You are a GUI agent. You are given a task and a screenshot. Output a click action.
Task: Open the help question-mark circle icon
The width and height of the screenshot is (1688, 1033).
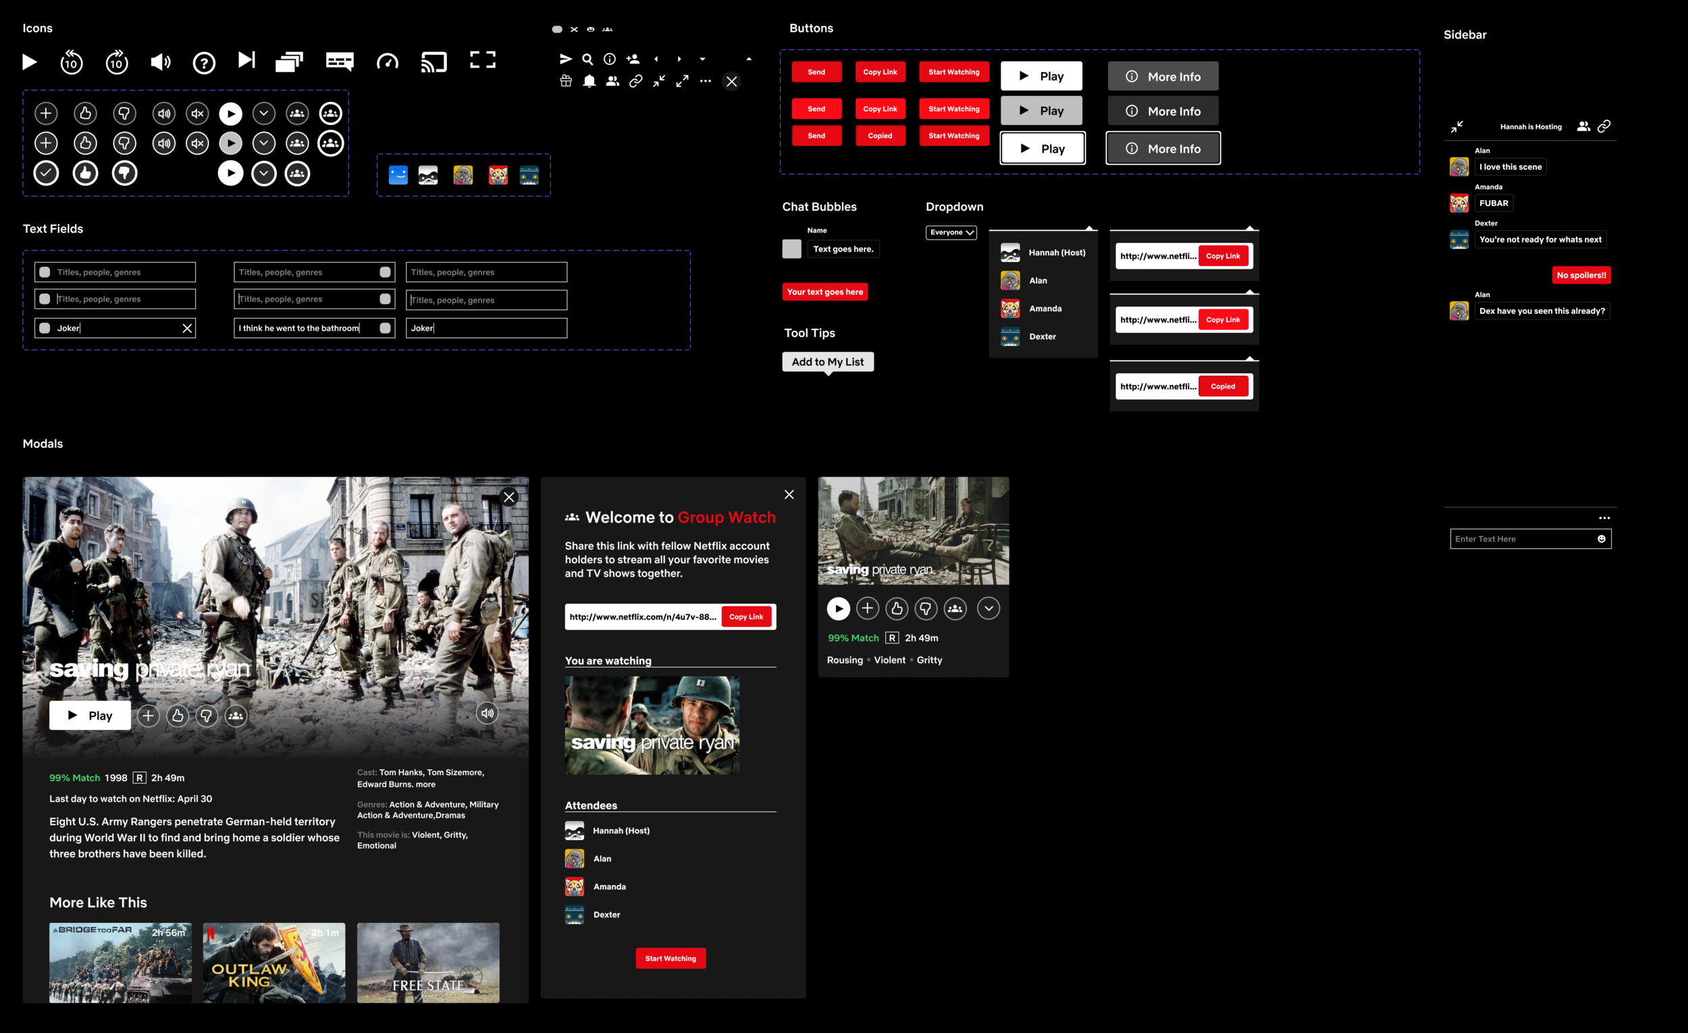(203, 63)
